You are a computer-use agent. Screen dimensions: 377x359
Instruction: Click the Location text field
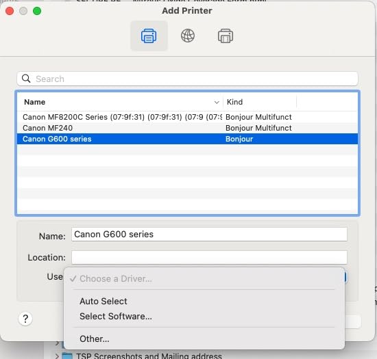tap(209, 257)
